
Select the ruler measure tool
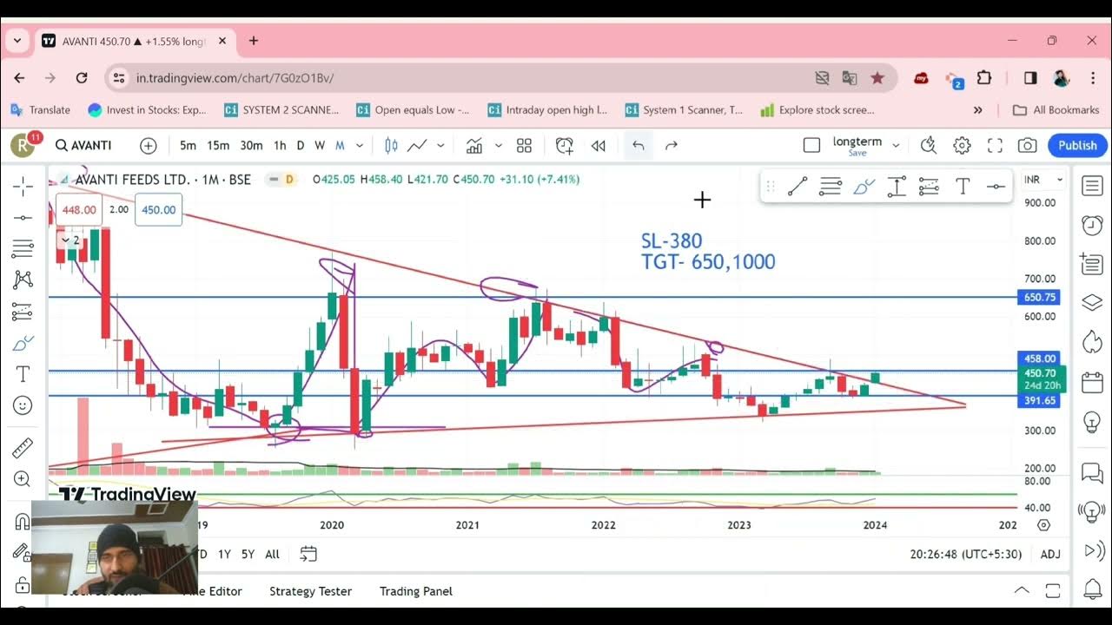[23, 447]
